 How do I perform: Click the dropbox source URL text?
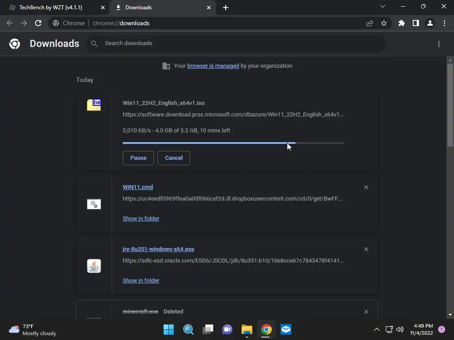pos(232,199)
